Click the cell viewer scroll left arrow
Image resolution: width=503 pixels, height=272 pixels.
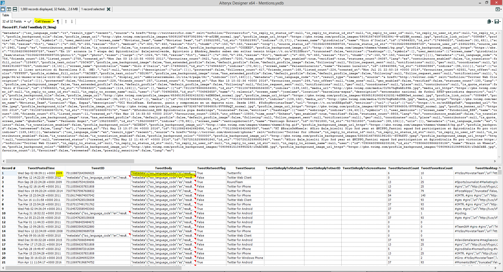pyautogui.click(x=3, y=161)
